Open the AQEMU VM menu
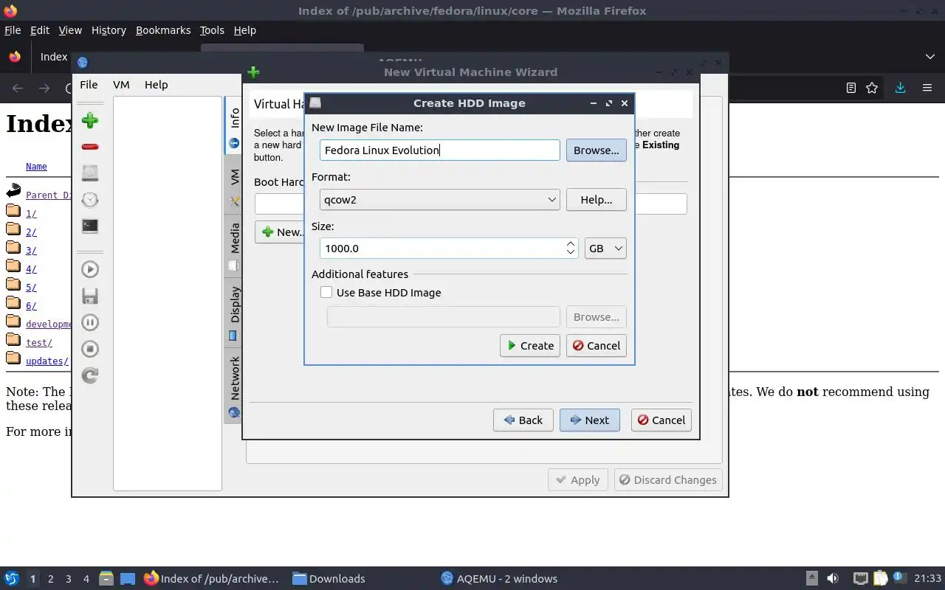The height and width of the screenshot is (590, 945). coord(121,85)
